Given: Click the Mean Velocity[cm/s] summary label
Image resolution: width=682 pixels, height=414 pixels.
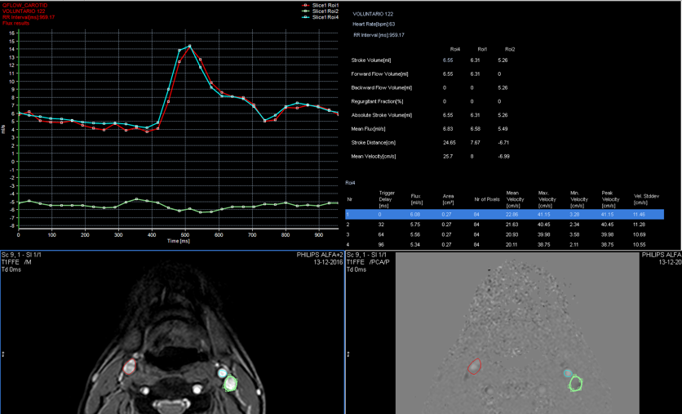Looking at the screenshot, I should click(373, 156).
